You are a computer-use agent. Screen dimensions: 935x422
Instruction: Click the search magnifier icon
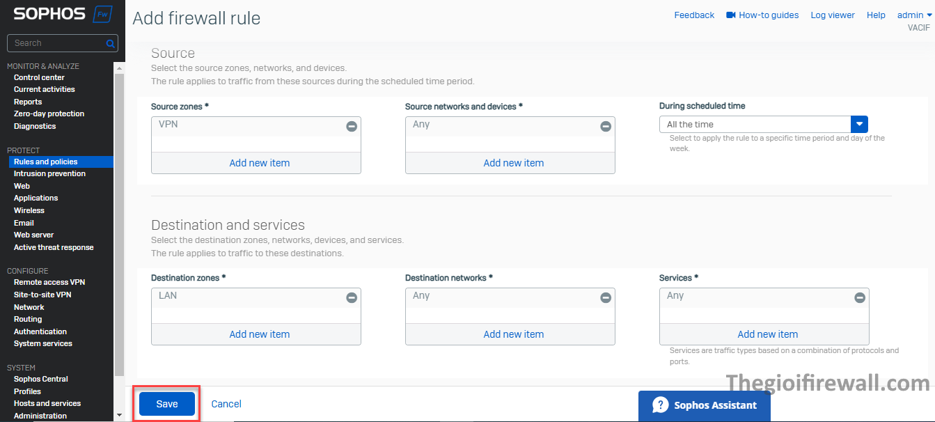pos(110,43)
